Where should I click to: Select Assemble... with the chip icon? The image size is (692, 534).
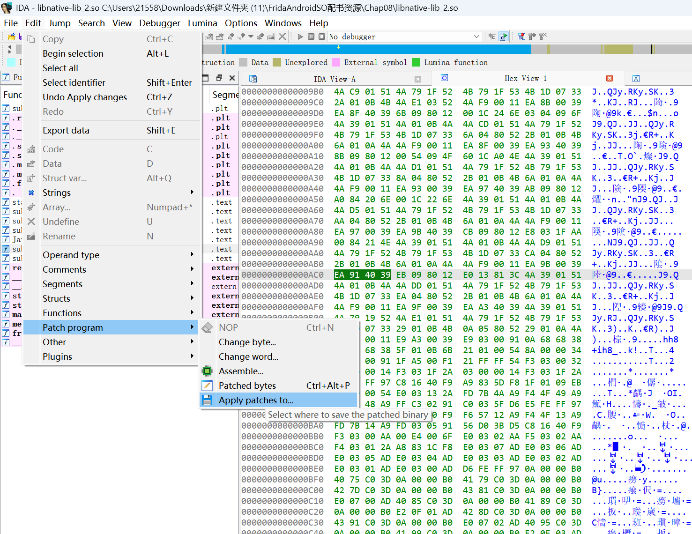[x=278, y=371]
